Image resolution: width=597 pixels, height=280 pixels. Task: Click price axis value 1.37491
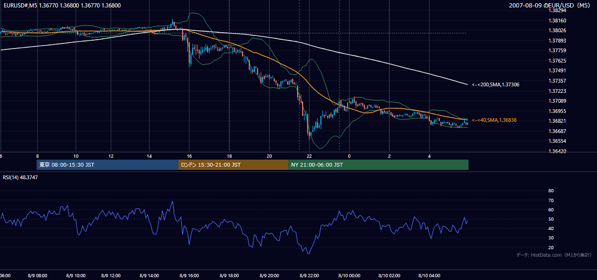(557, 70)
